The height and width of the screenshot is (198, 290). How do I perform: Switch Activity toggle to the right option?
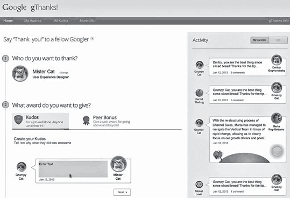(x=278, y=40)
